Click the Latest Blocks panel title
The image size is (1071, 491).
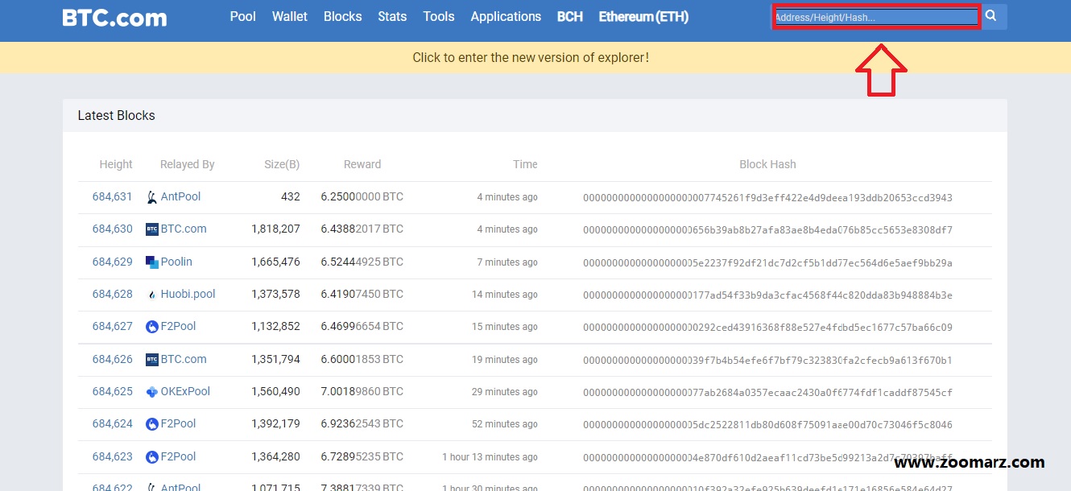click(x=116, y=115)
